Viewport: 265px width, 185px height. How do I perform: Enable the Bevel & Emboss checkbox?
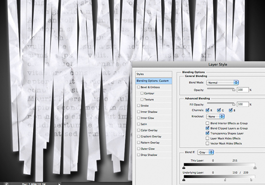coord(138,87)
